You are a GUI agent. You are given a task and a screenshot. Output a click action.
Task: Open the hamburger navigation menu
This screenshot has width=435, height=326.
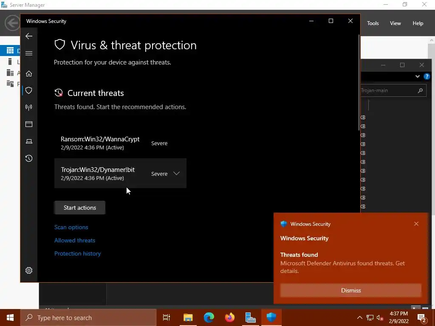tap(29, 53)
